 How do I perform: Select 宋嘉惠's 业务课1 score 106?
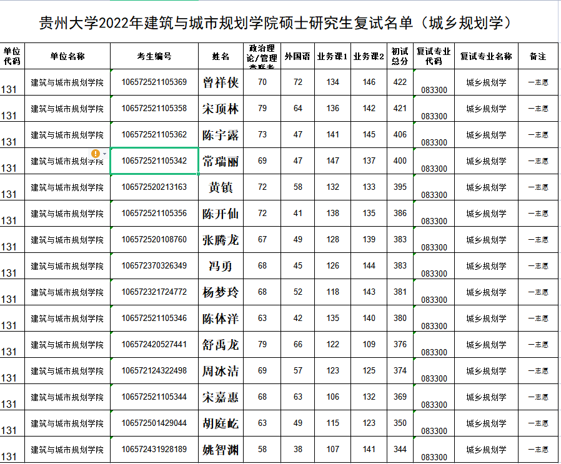pos(333,397)
